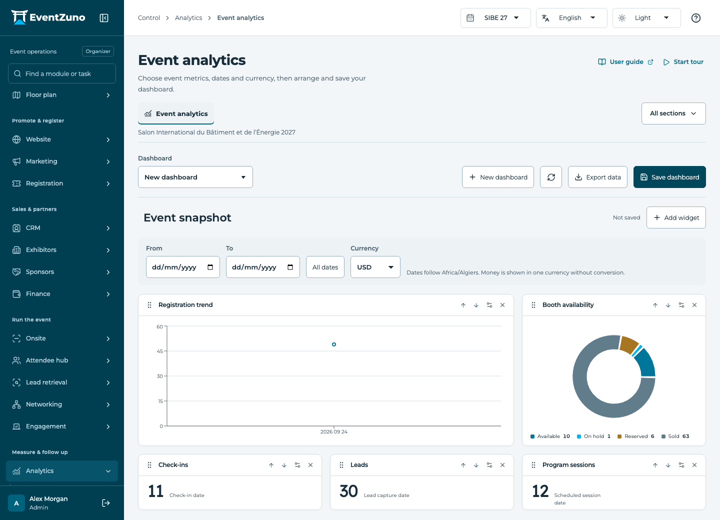The image size is (720, 520).
Task: Open Lead retrieval in the sidebar
Action: [x=62, y=382]
